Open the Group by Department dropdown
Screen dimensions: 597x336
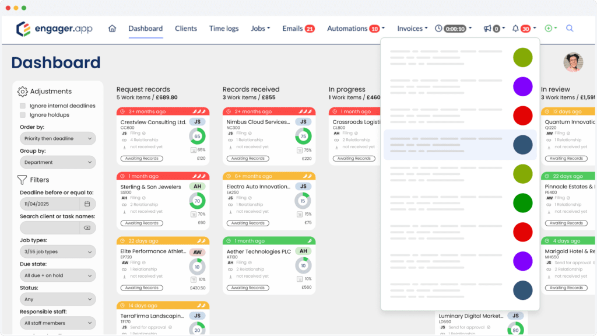pyautogui.click(x=58, y=162)
